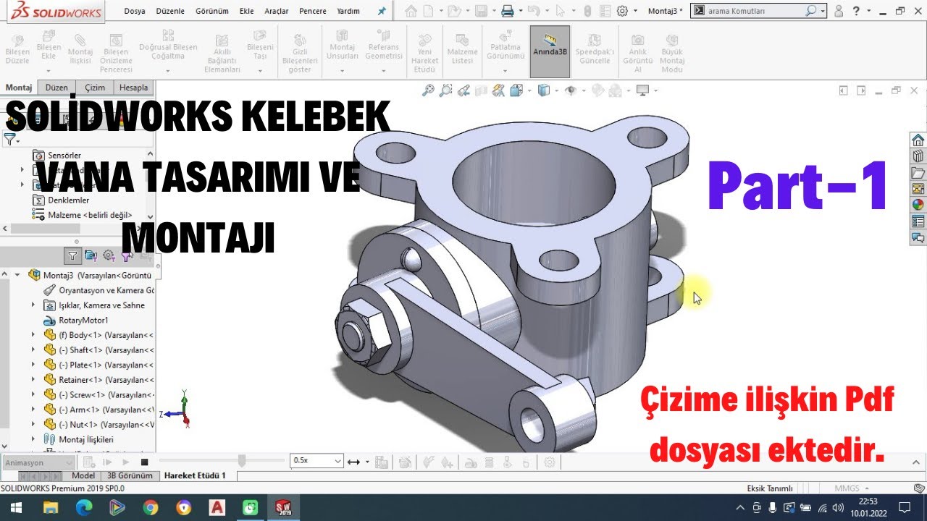Switch to the Çizim tab
This screenshot has height=521, width=927.
(95, 88)
